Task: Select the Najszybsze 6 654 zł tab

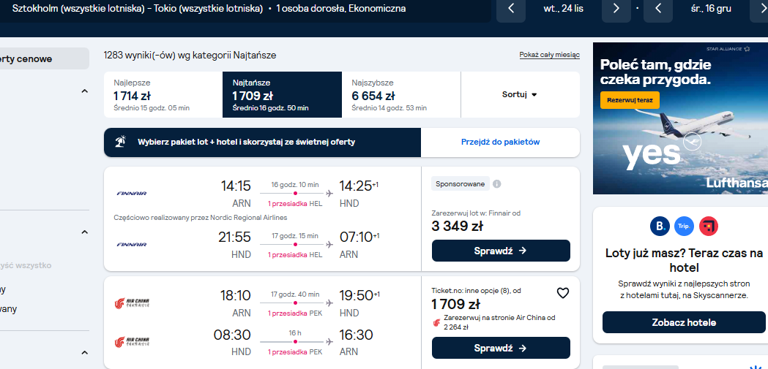Action: 401,95
